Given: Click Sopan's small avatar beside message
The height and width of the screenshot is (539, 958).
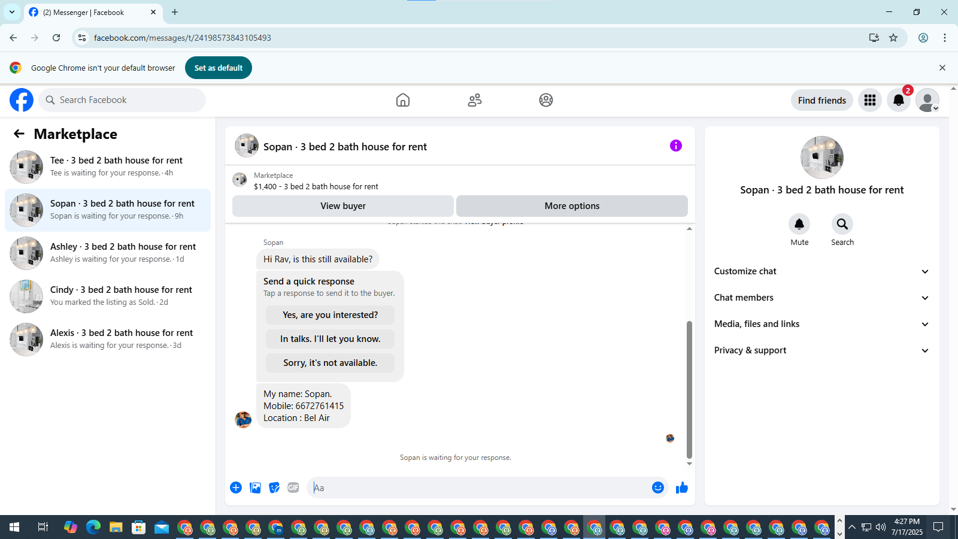Looking at the screenshot, I should pos(243,419).
